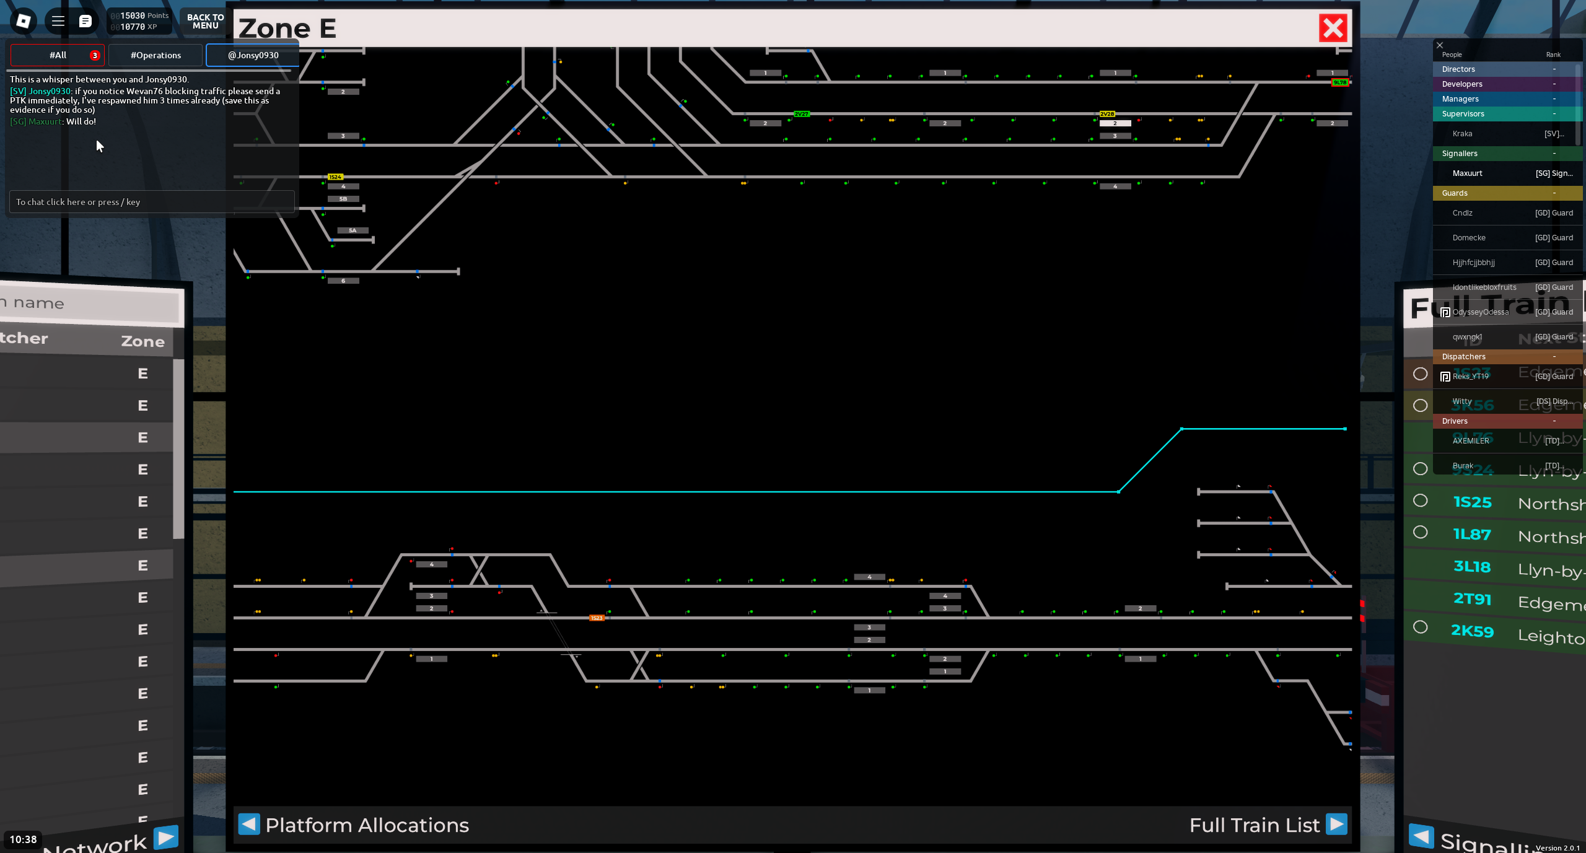Open the Roblox logo menu
The height and width of the screenshot is (853, 1586).
click(x=23, y=21)
